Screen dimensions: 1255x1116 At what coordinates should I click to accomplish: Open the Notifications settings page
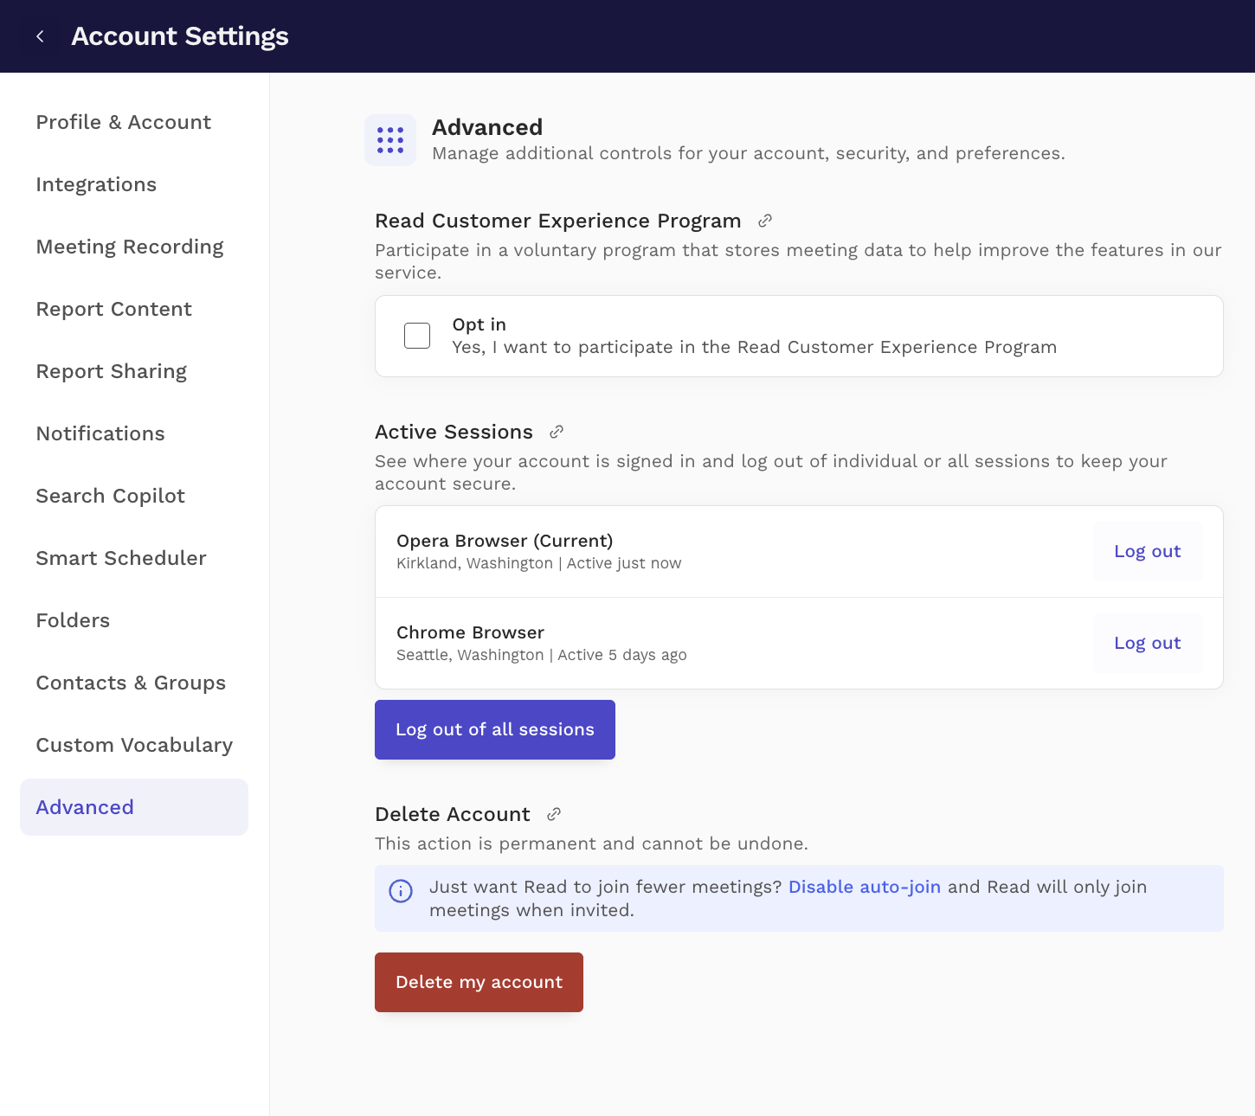[100, 433]
